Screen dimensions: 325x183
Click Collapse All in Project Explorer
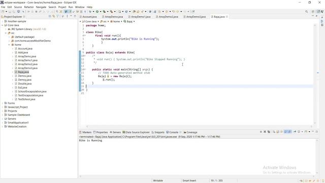tap(50, 16)
